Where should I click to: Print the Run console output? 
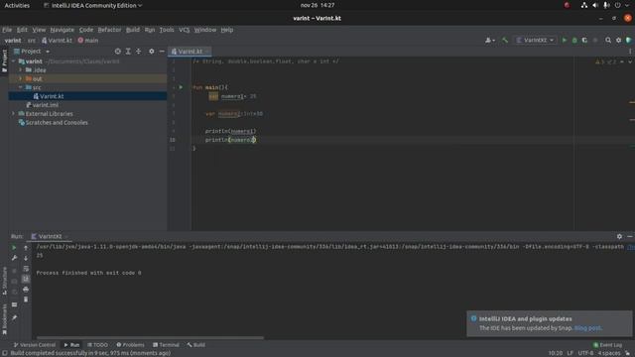(26, 290)
